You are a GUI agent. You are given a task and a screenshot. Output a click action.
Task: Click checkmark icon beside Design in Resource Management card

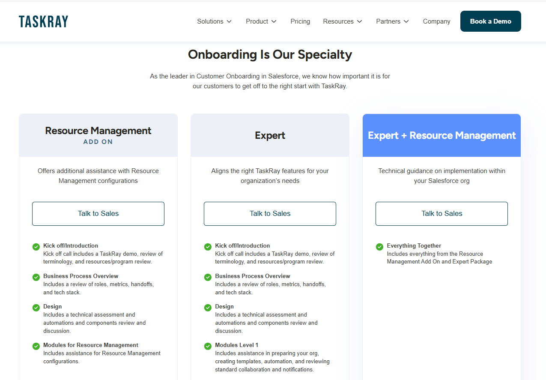click(36, 308)
